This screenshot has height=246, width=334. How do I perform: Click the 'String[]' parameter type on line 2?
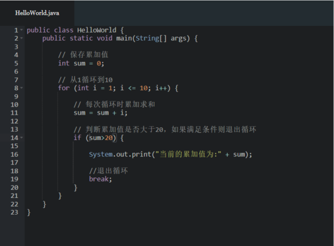tap(151, 38)
